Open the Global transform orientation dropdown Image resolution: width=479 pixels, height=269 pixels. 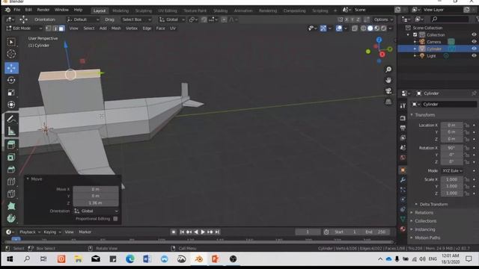click(171, 19)
